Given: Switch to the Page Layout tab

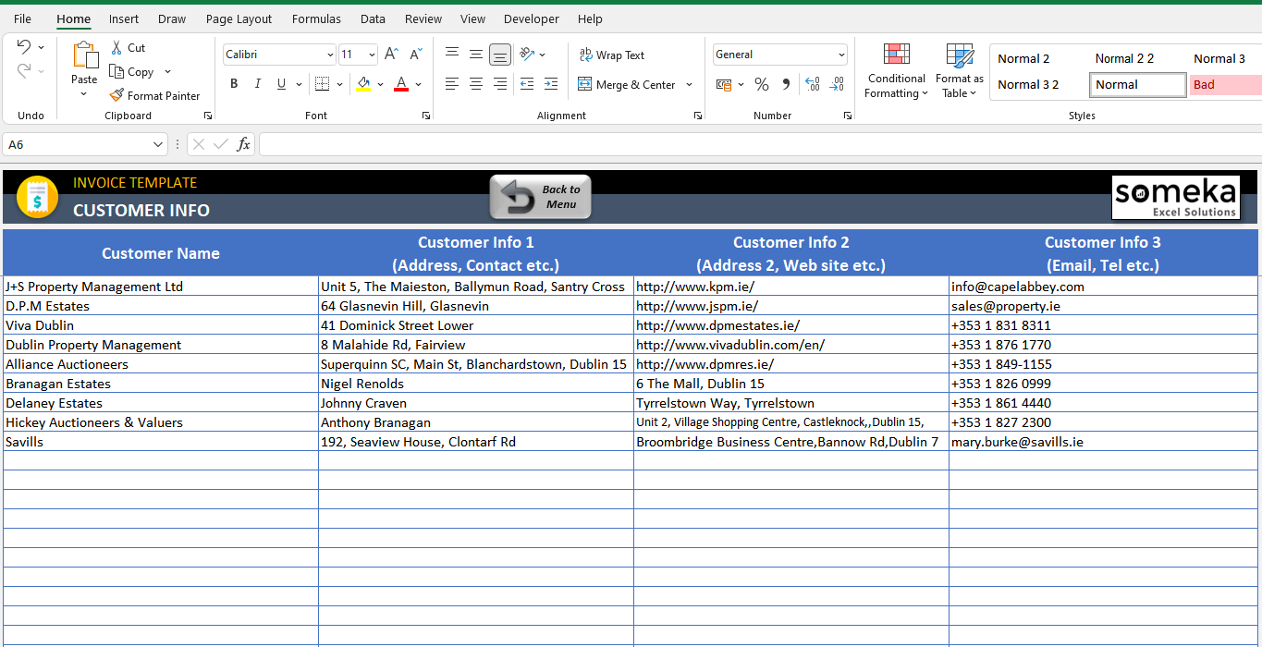Looking at the screenshot, I should pos(239,18).
